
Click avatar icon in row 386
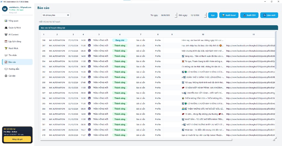point(90,98)
